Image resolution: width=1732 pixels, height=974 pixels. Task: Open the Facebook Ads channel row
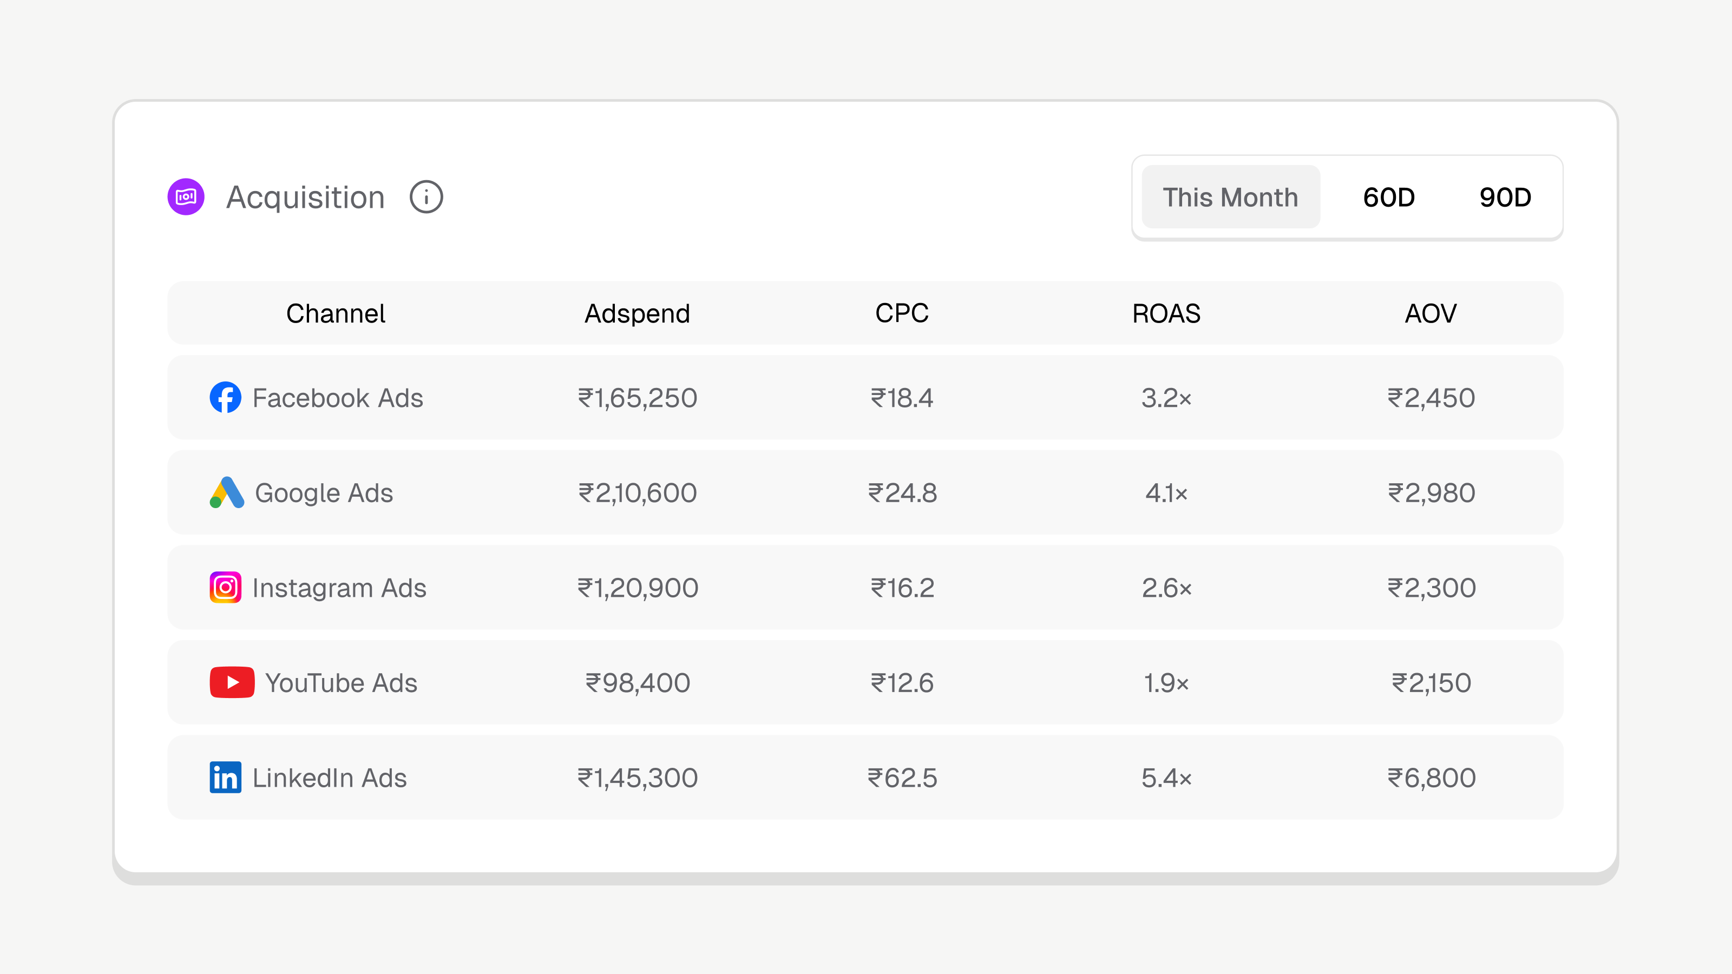click(x=338, y=398)
